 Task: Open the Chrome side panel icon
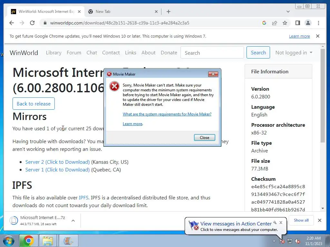pos(297,23)
